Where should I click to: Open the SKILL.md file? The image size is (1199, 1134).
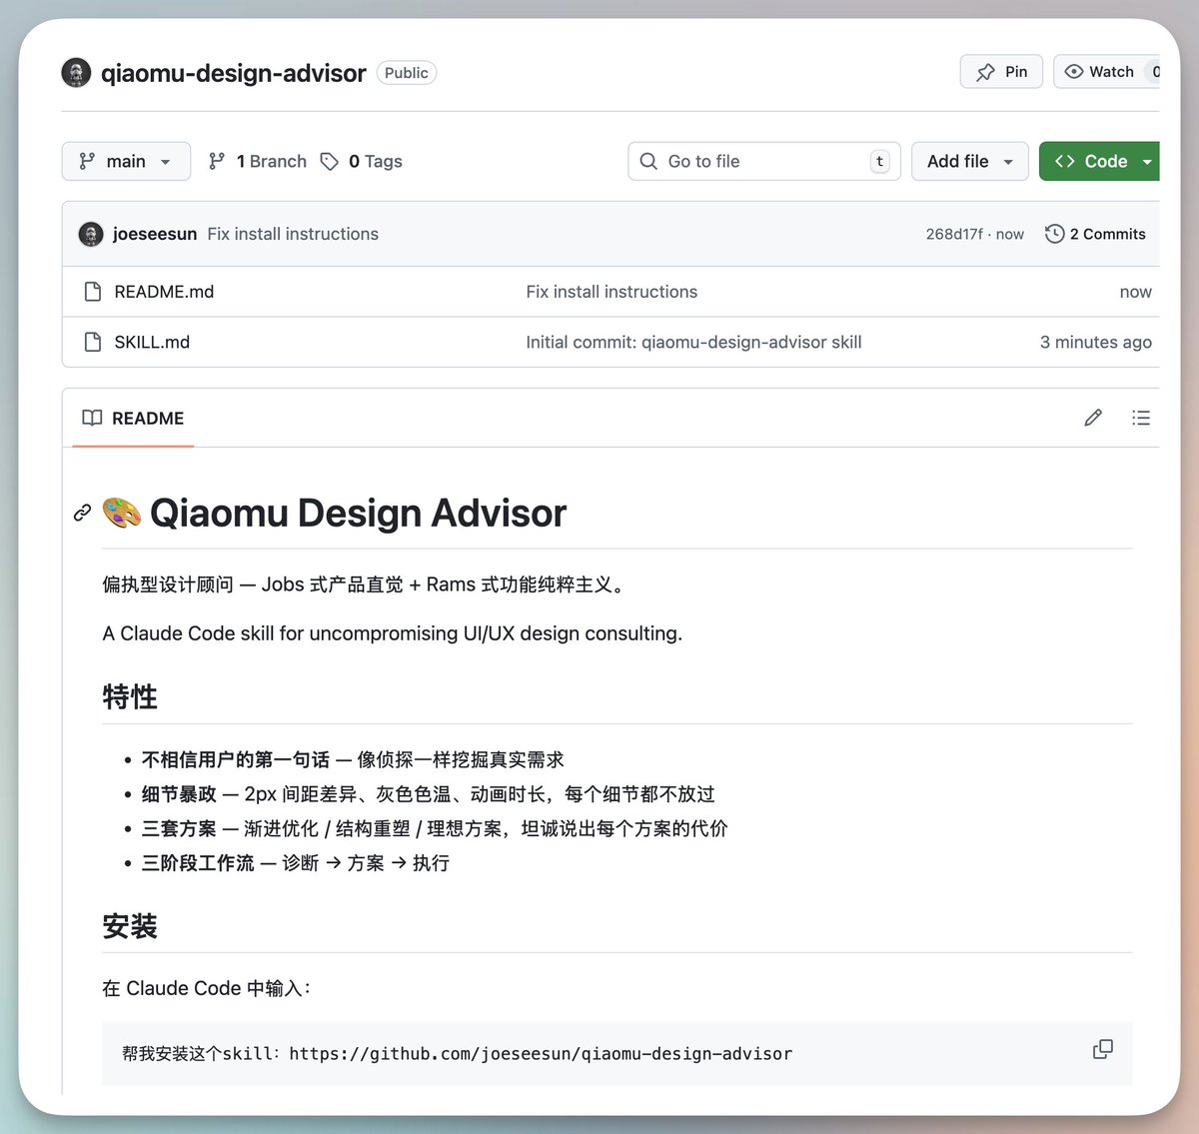pos(152,342)
